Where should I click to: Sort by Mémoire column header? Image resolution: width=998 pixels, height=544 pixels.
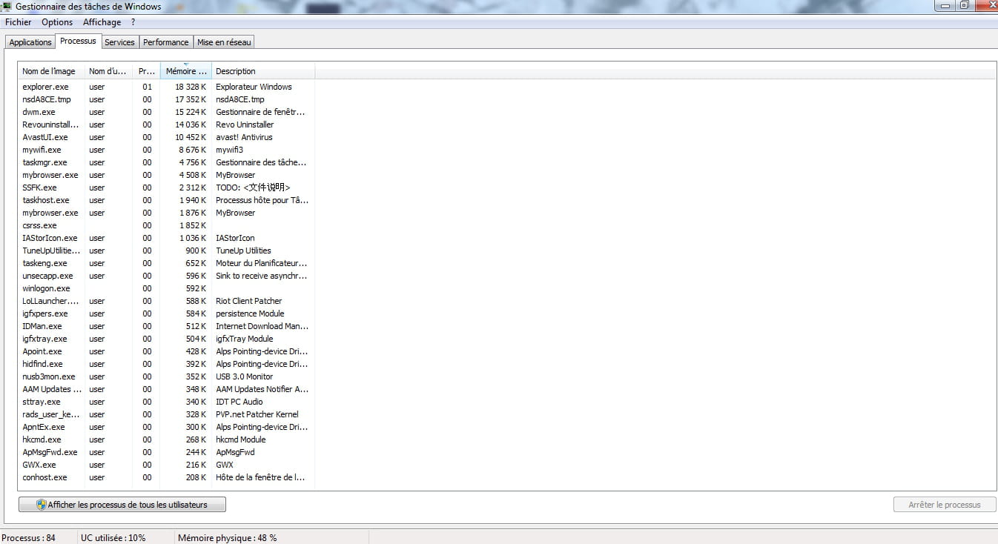(186, 71)
